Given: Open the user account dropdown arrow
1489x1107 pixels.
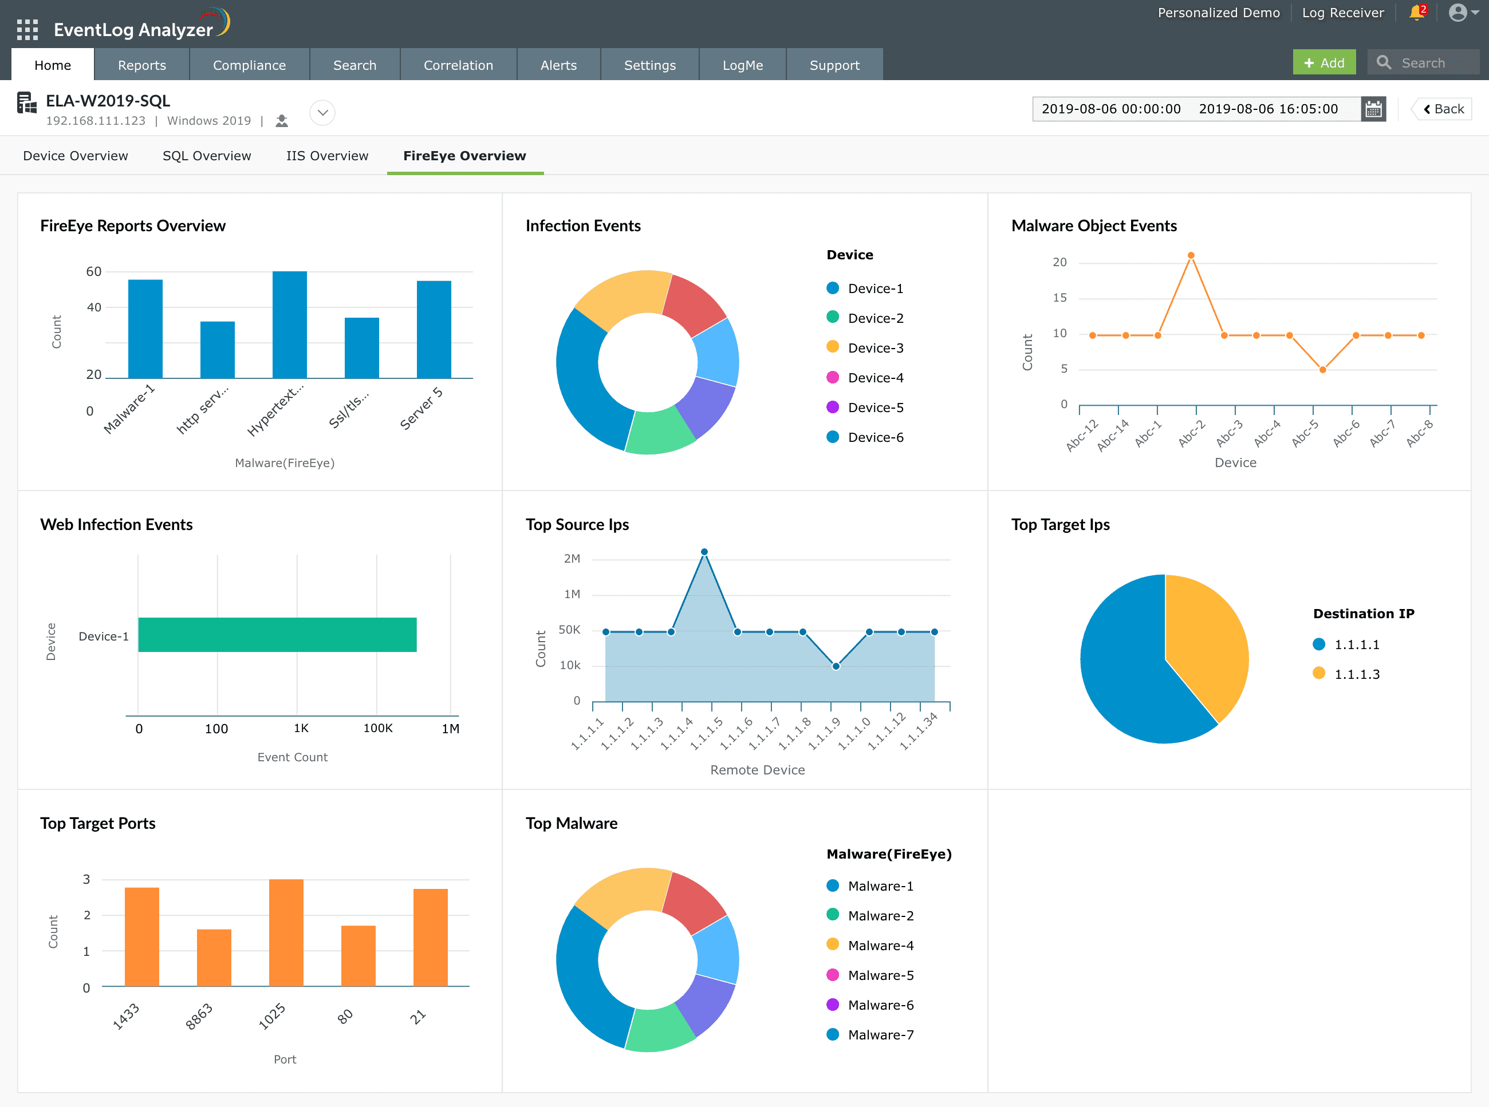Looking at the screenshot, I should [1476, 13].
